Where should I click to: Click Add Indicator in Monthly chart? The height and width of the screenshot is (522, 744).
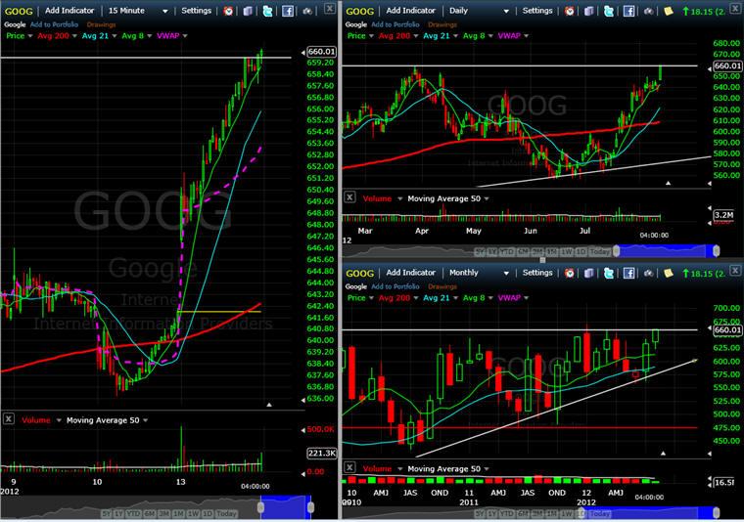tap(411, 273)
